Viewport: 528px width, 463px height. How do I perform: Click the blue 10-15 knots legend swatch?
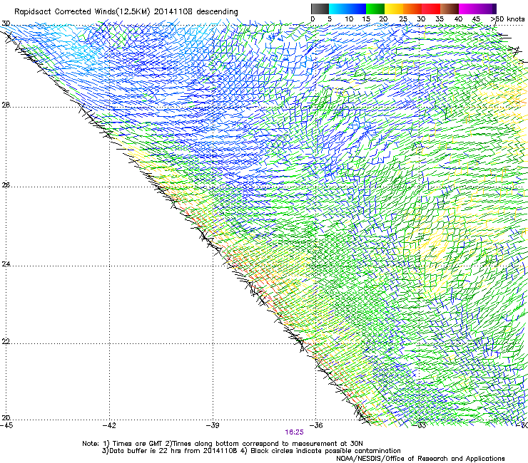[x=357, y=9]
